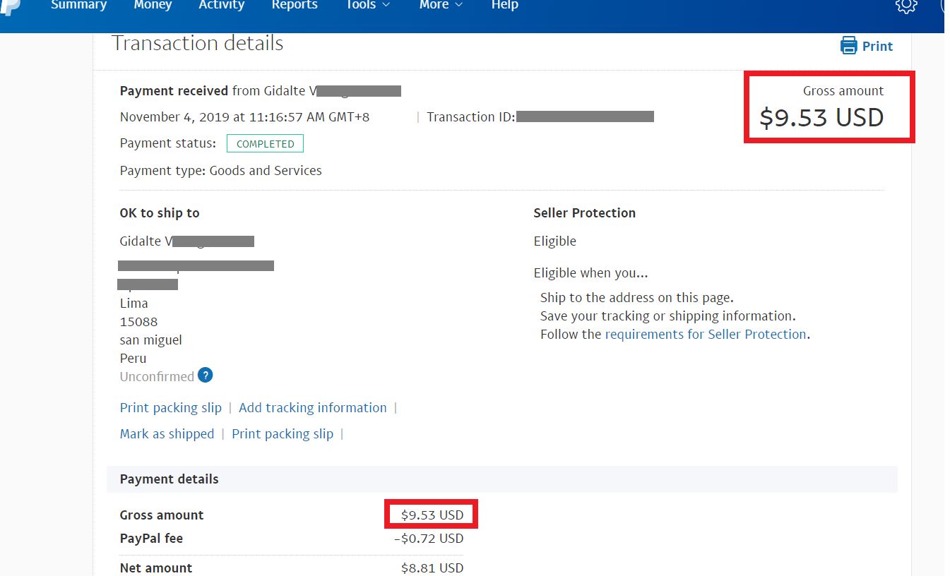
Task: Select the gear icon in the navigation bar
Action: point(906,7)
